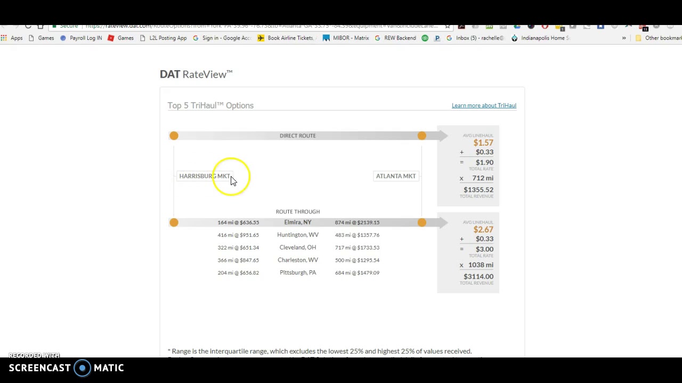Screen dimensions: 682x383
Task: Click the direct route $1.57 avg linehaul
Action: (483, 143)
